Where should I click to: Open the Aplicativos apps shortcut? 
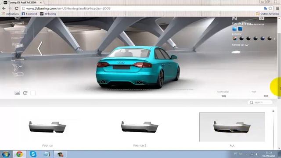point(10,14)
